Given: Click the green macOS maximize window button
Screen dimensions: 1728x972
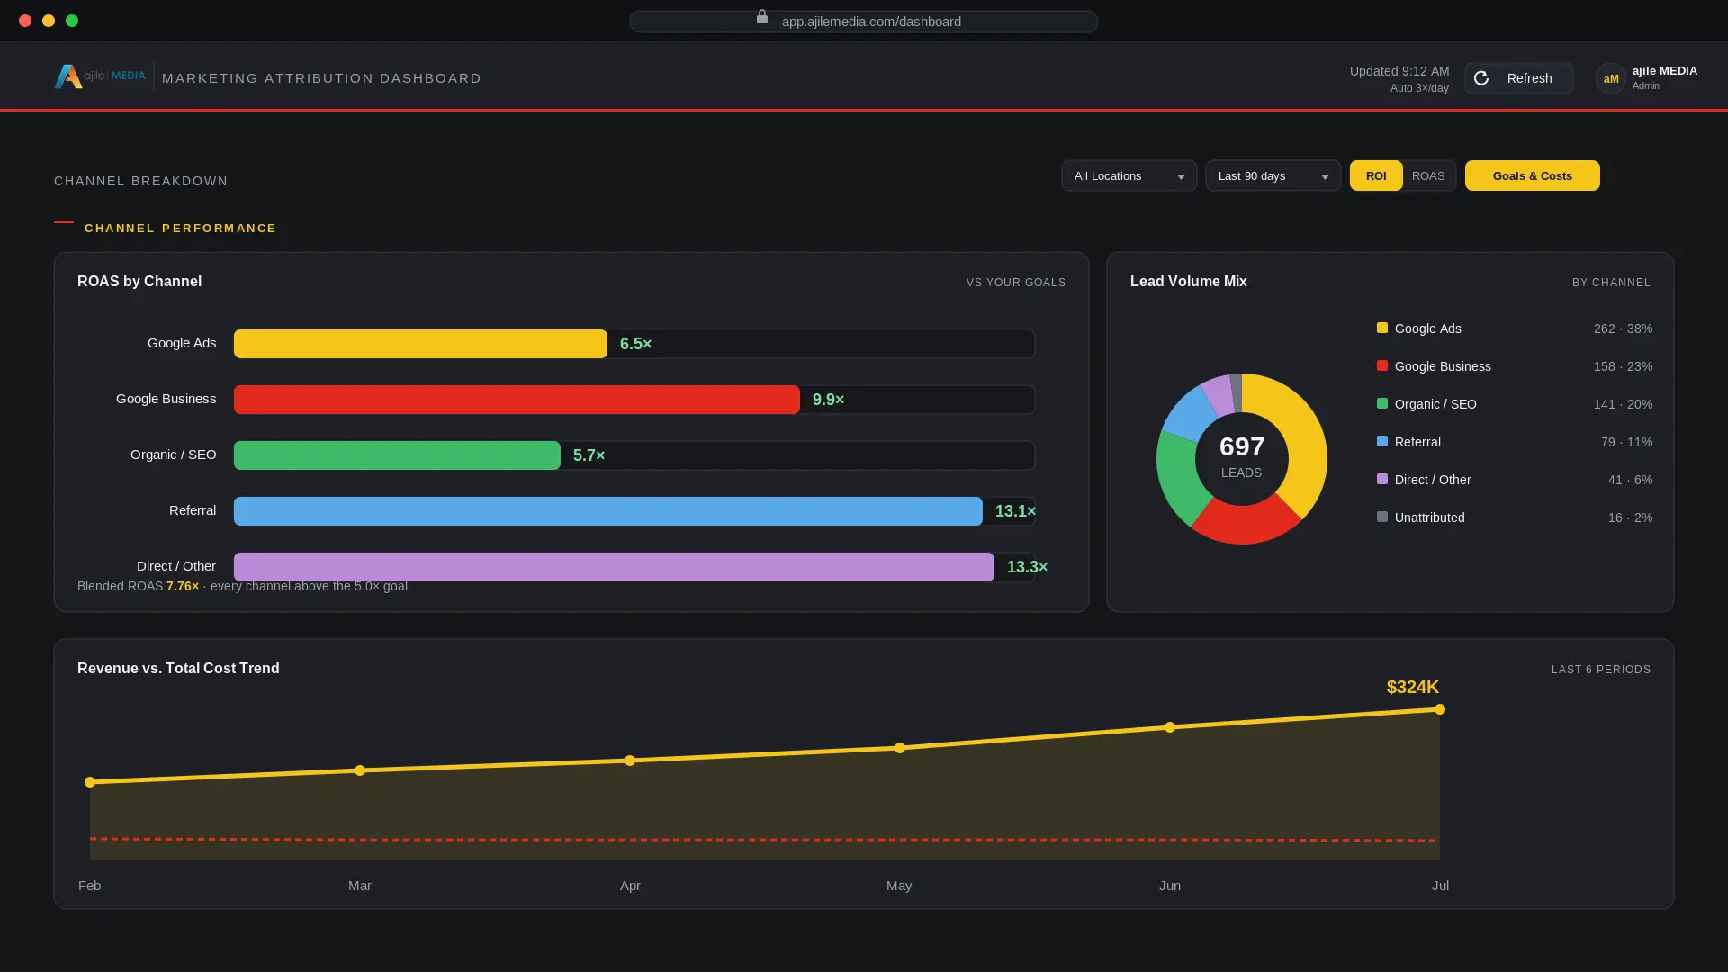Looking at the screenshot, I should coord(72,21).
